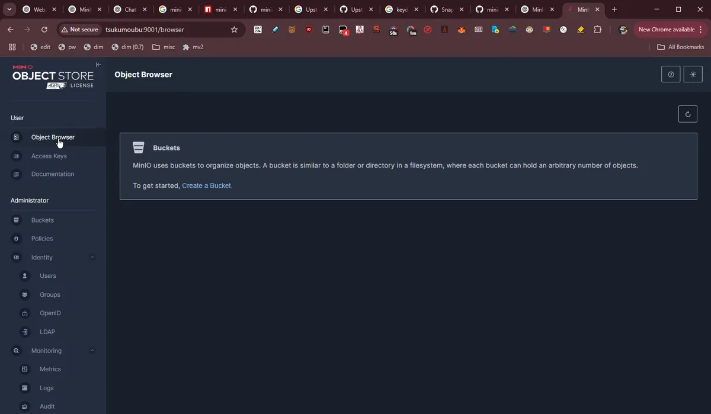Collapse the Identity section
This screenshot has height=414, width=711.
point(92,258)
